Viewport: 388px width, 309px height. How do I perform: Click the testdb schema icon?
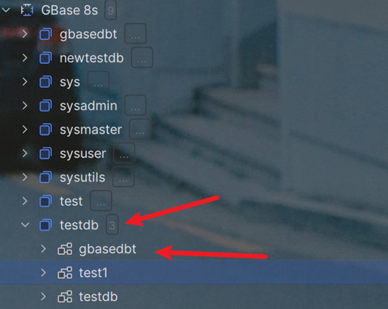(64, 296)
